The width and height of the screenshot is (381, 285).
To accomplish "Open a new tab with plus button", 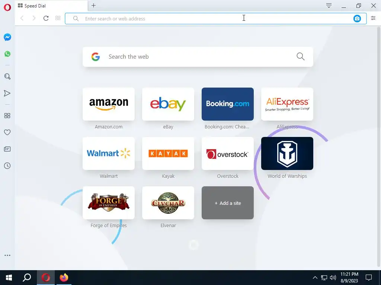I will [93, 5].
